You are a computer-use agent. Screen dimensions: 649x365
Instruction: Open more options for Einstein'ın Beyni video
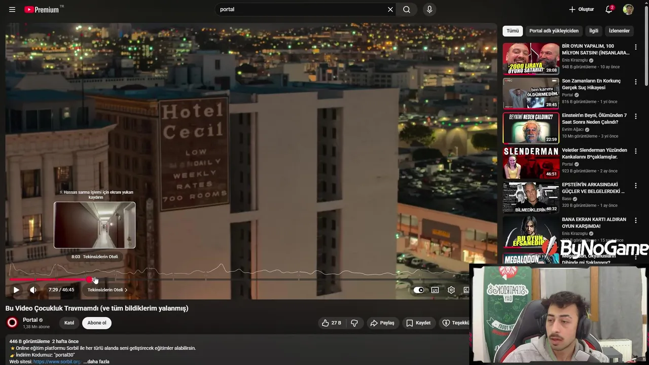pos(636,116)
